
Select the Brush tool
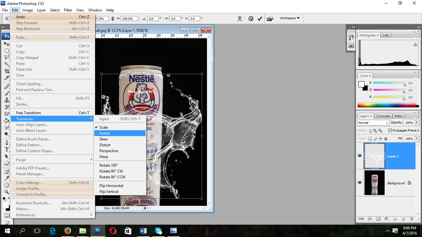click(6, 93)
